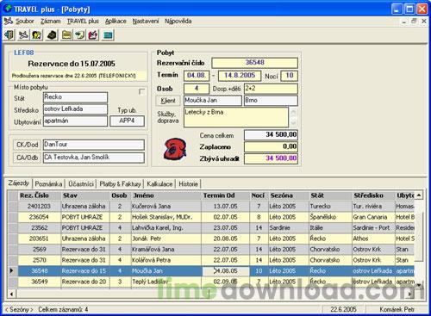The width and height of the screenshot is (431, 316).
Task: Open the Záznam menu
Action: (x=51, y=21)
